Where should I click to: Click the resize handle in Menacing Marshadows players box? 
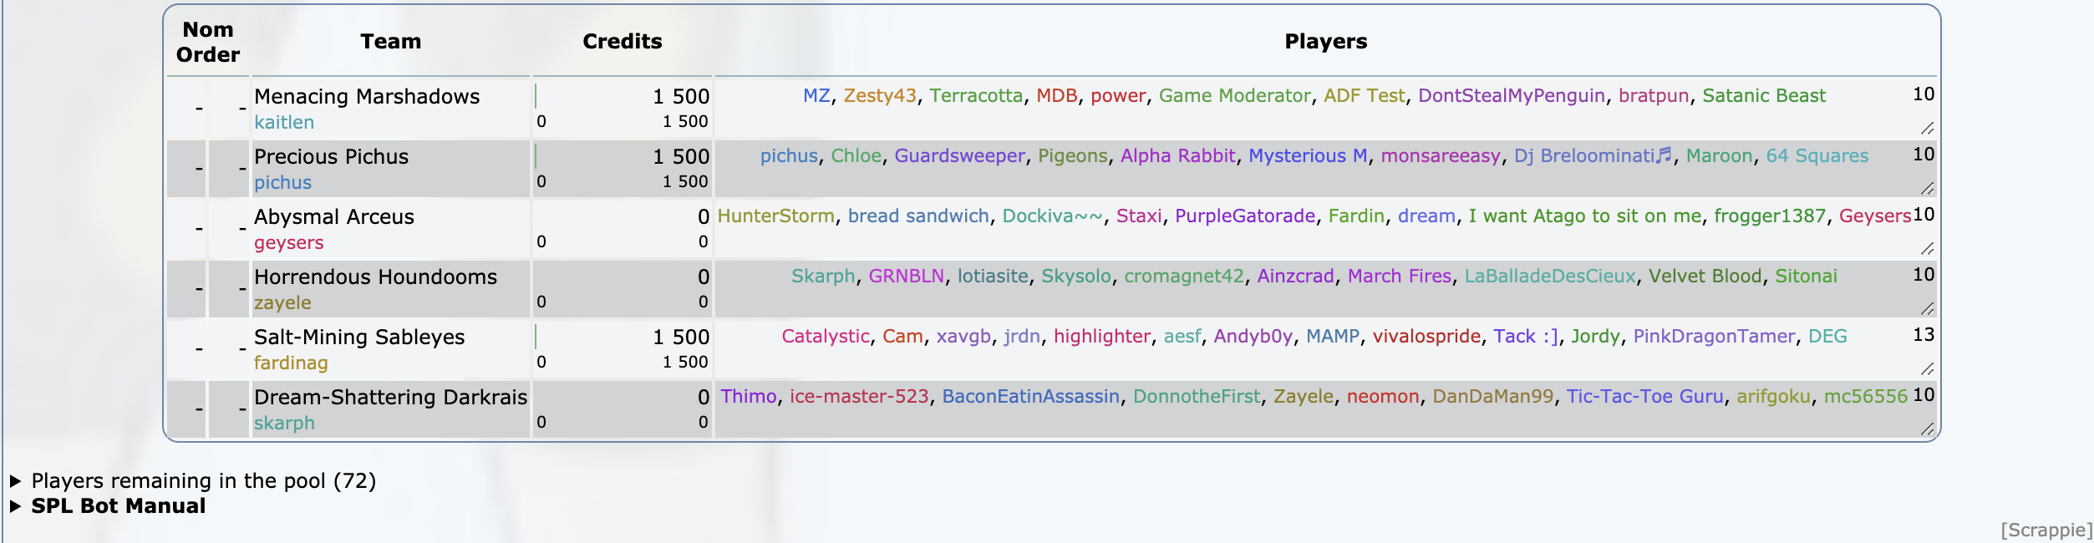click(x=1927, y=129)
